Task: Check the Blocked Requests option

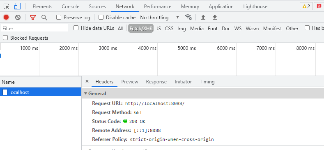Action: [5, 38]
